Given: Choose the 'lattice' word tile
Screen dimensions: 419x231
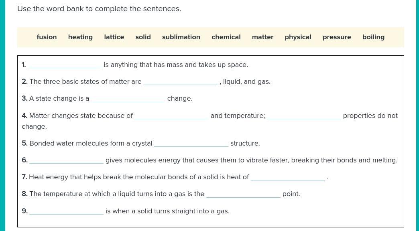Looking at the screenshot, I should pos(114,37).
